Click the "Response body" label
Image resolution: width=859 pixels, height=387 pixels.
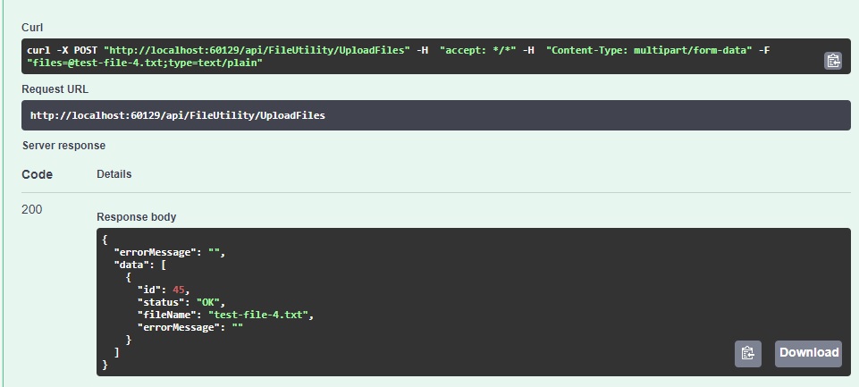pyautogui.click(x=137, y=217)
